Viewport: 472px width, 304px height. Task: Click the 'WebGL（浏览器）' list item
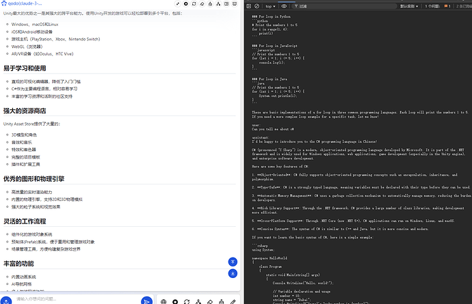point(27,46)
